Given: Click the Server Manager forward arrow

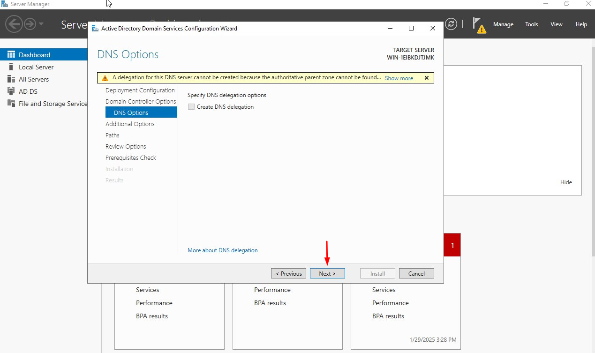Looking at the screenshot, I should (x=30, y=24).
